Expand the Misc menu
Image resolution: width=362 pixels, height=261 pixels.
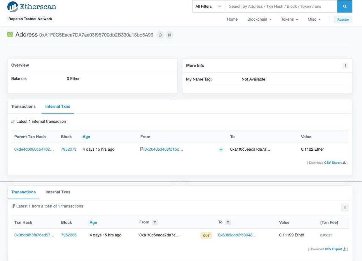314,19
